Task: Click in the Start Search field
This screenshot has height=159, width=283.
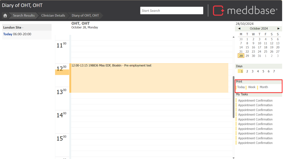Action: 172,11
